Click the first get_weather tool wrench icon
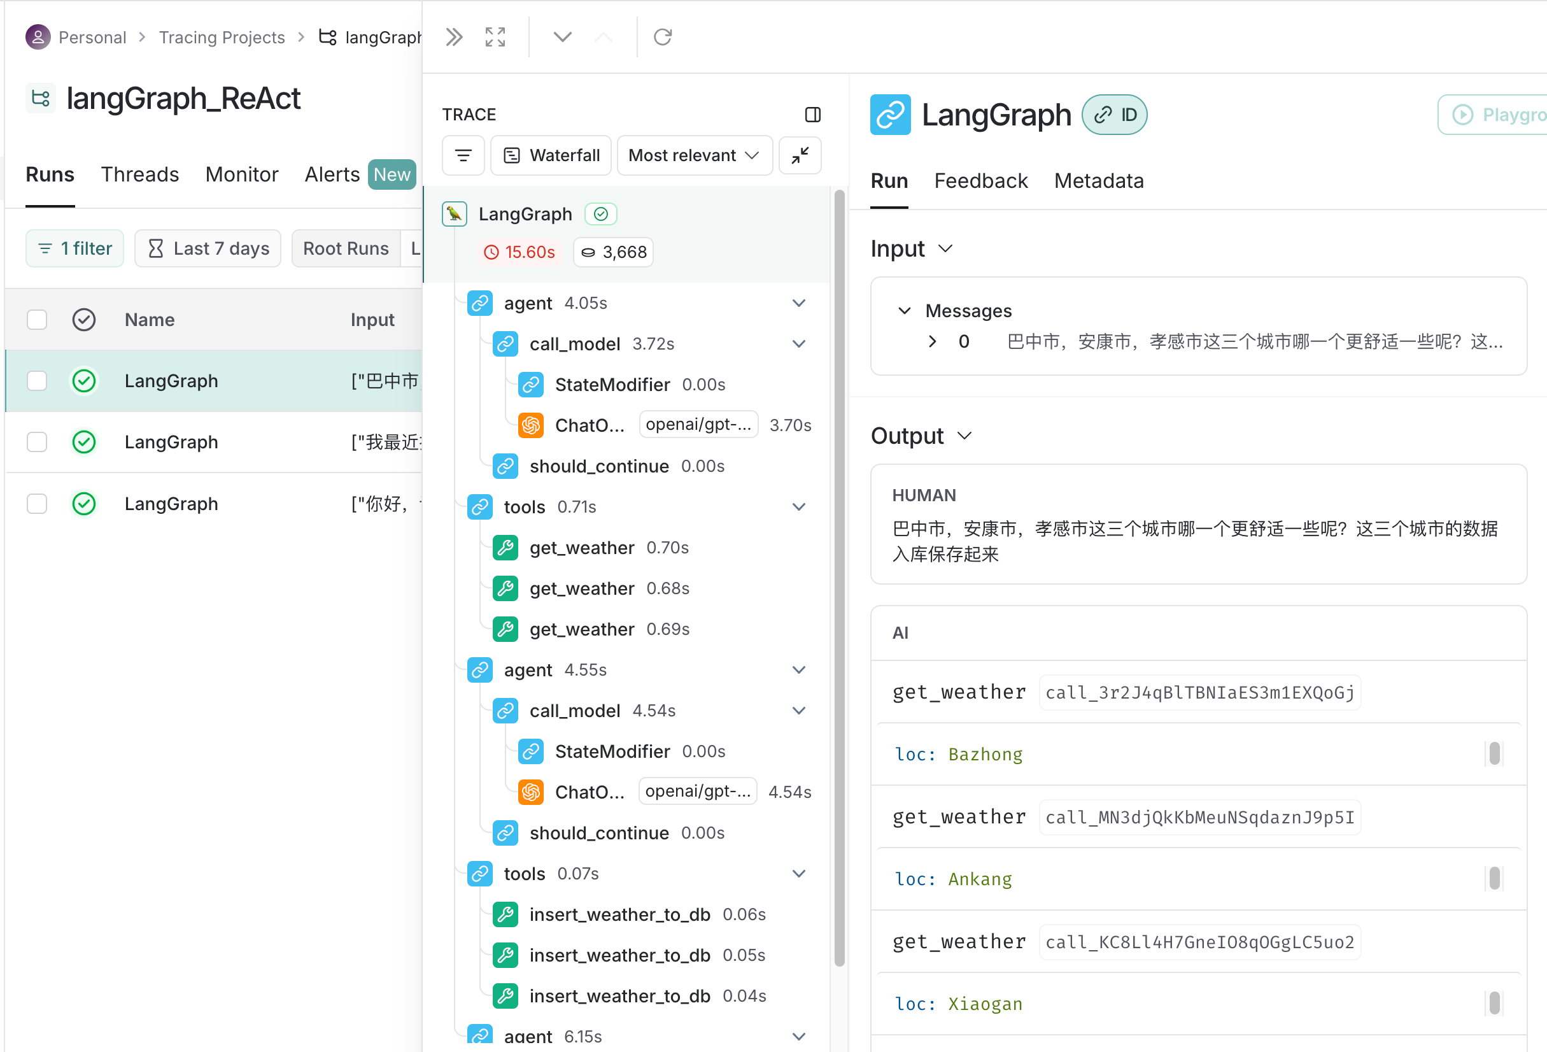 (505, 548)
